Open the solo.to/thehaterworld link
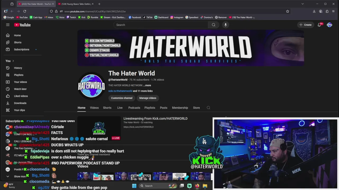Viewport: 339px width, 190px height. coord(120,91)
